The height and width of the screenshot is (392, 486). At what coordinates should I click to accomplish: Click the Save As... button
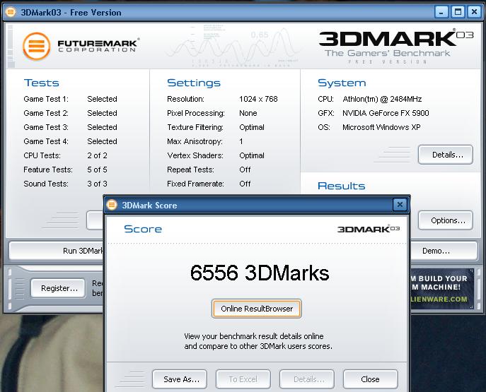[180, 379]
